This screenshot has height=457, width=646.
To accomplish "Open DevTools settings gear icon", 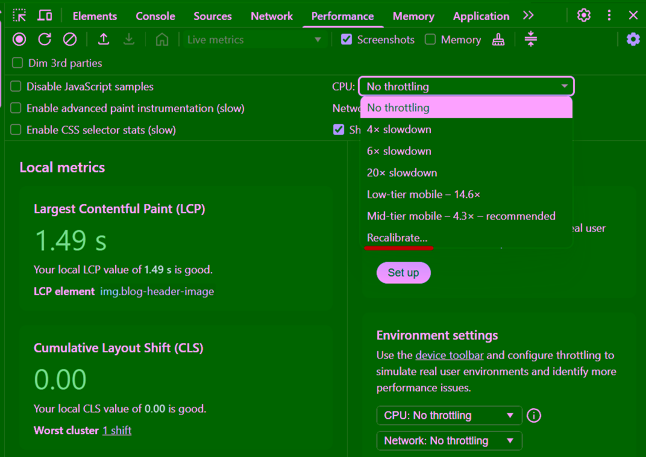I will (583, 16).
